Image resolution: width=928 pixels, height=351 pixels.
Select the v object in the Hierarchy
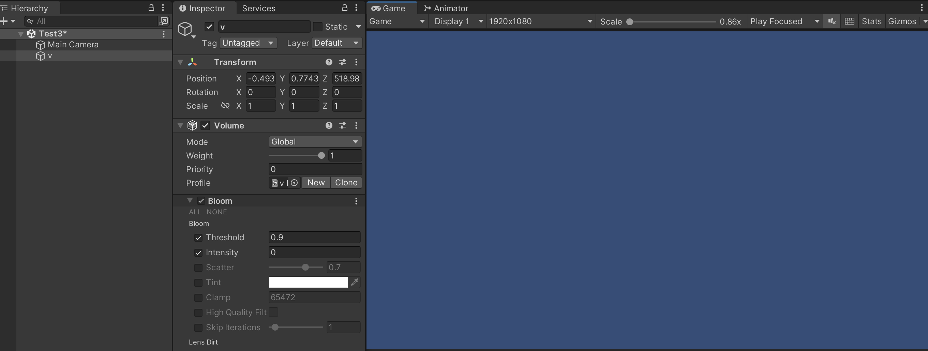[51, 56]
